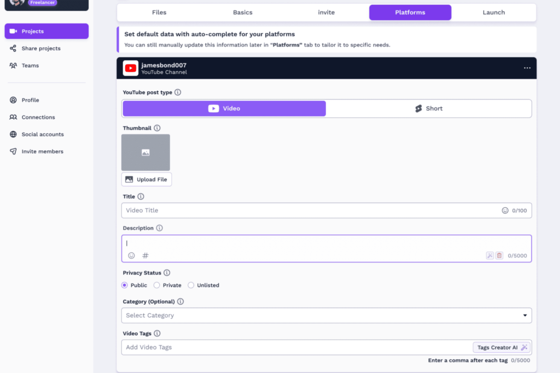Open the emoji picker in the Title field
Screen dimensions: 560x373
[x=504, y=210]
